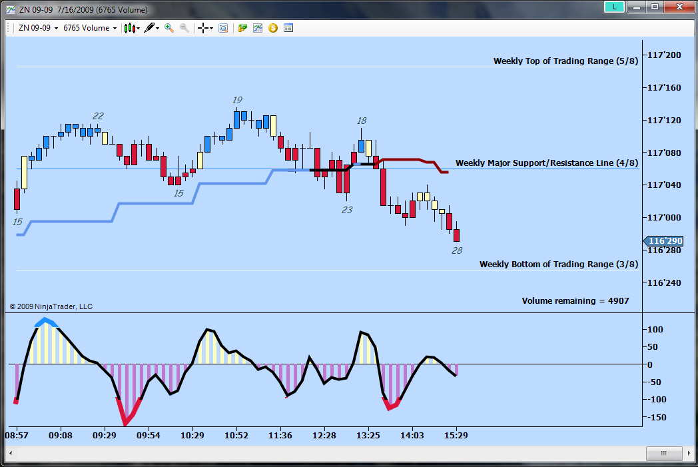Click the swing high label 19

tap(237, 100)
